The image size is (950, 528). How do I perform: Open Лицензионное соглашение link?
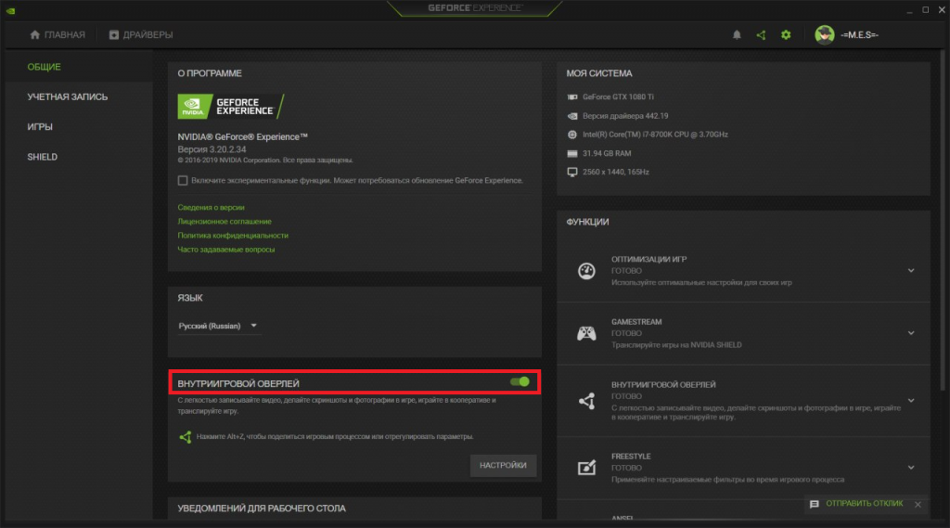225,221
